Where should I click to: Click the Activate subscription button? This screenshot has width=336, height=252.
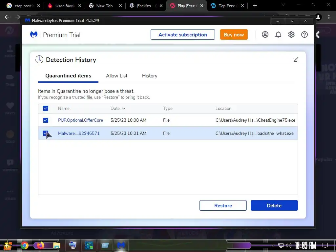(x=182, y=34)
